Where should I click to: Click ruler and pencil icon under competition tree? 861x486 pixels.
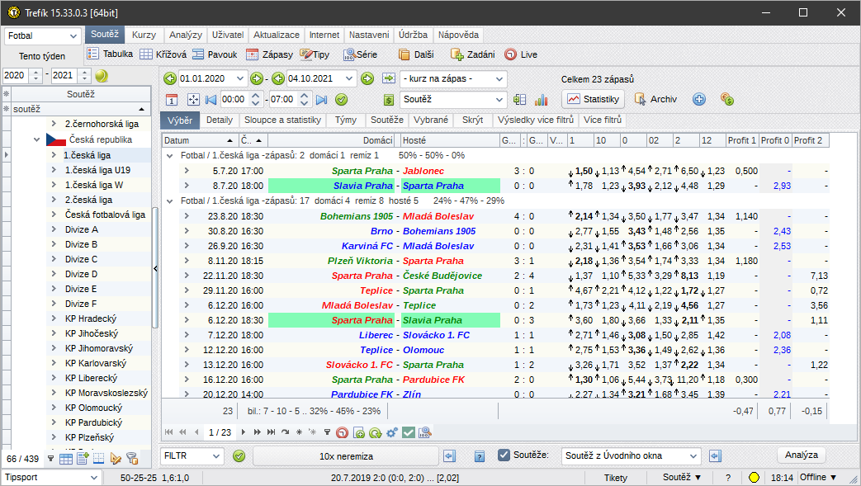(x=116, y=459)
